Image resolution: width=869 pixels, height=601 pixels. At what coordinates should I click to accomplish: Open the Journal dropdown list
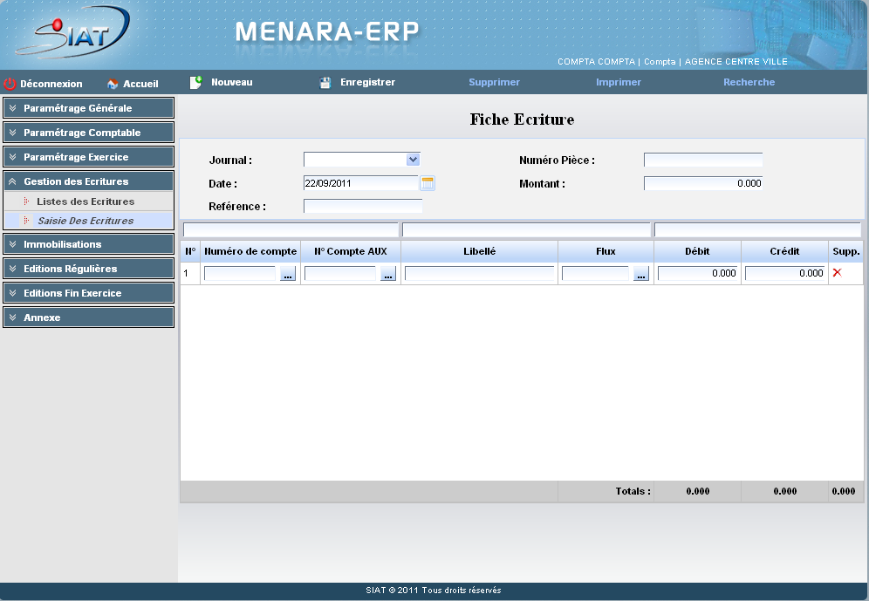tap(413, 160)
